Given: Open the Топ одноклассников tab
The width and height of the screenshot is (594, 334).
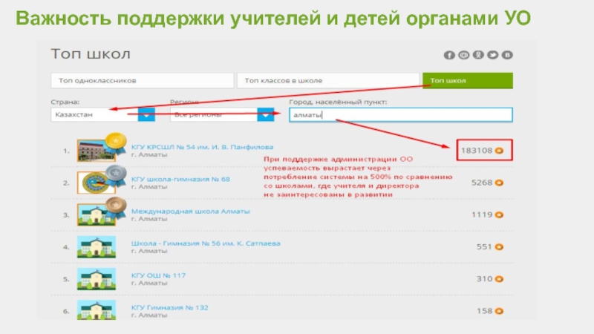Looking at the screenshot, I should [x=143, y=81].
